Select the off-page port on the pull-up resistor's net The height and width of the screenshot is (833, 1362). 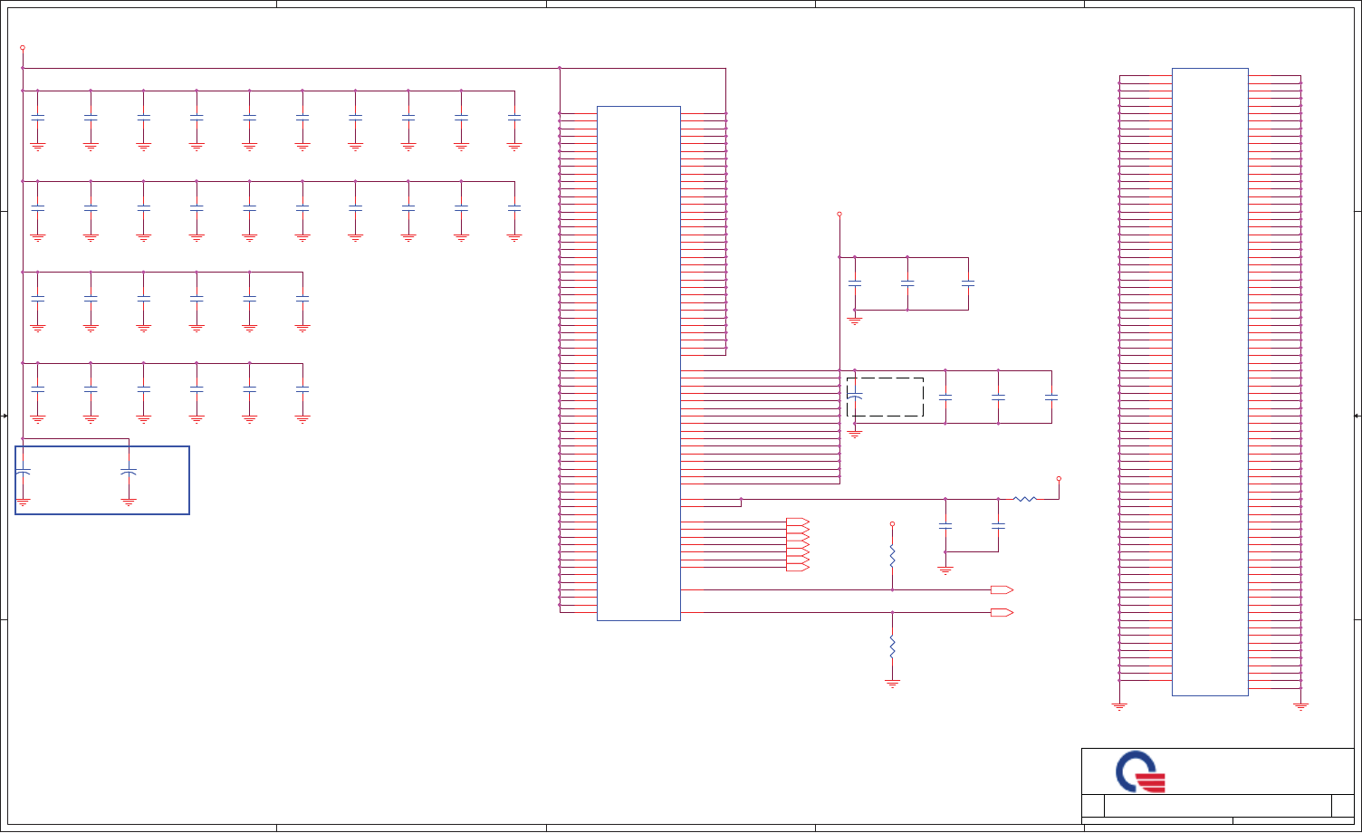(1002, 589)
